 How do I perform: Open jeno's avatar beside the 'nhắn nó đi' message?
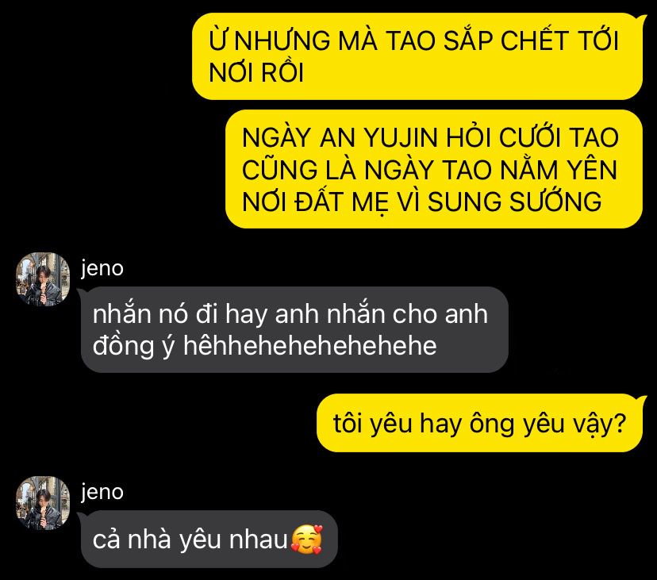(x=43, y=279)
